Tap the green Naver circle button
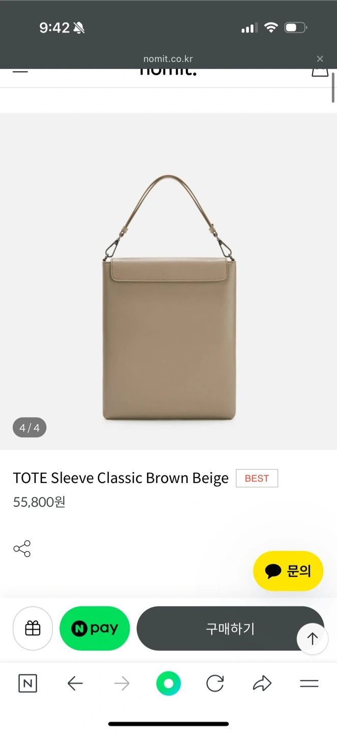Screen dimensions: 337x733 pyautogui.click(x=168, y=684)
